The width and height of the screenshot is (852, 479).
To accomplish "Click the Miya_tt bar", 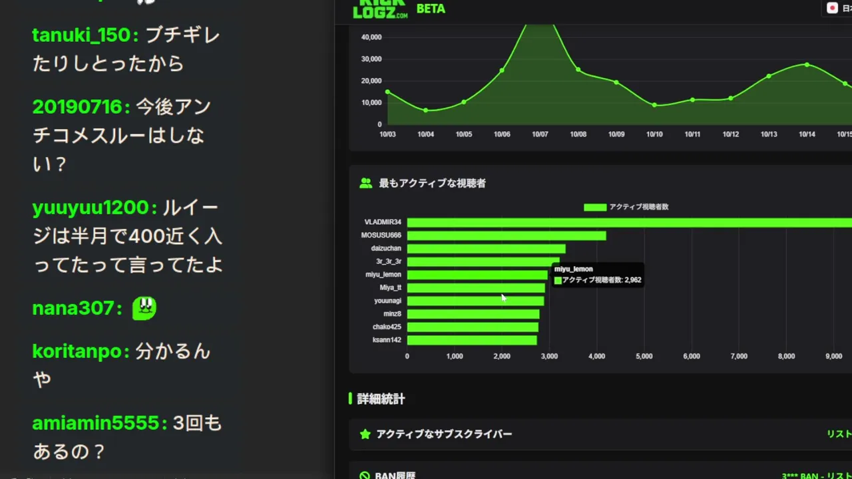I will pos(476,287).
